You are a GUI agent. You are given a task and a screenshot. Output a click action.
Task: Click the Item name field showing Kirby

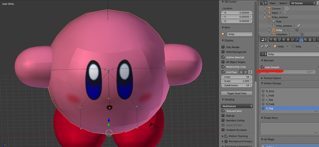click(x=240, y=34)
